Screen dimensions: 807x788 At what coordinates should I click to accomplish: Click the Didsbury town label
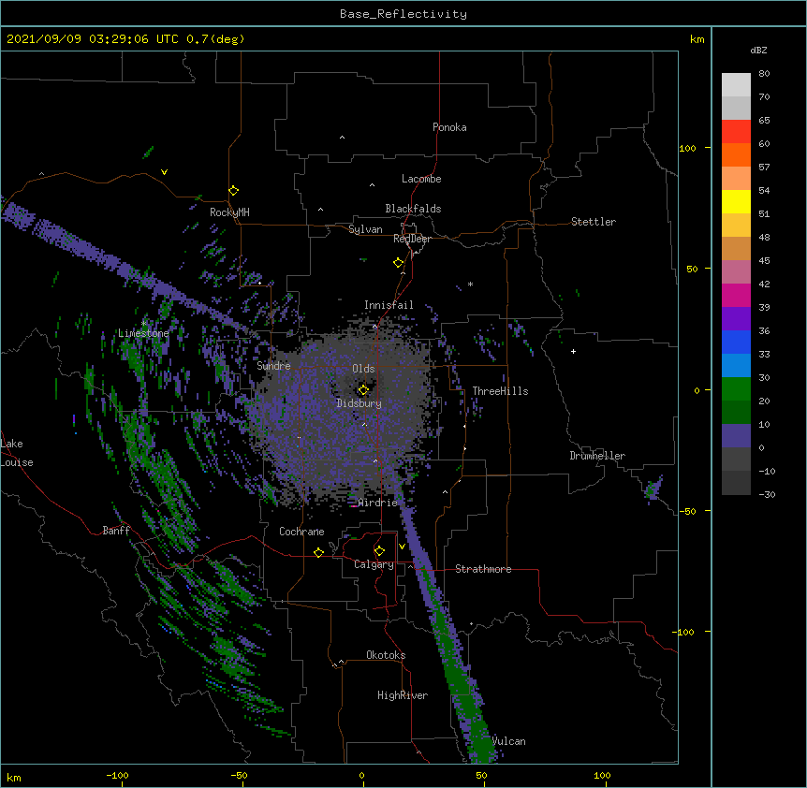[x=359, y=403]
